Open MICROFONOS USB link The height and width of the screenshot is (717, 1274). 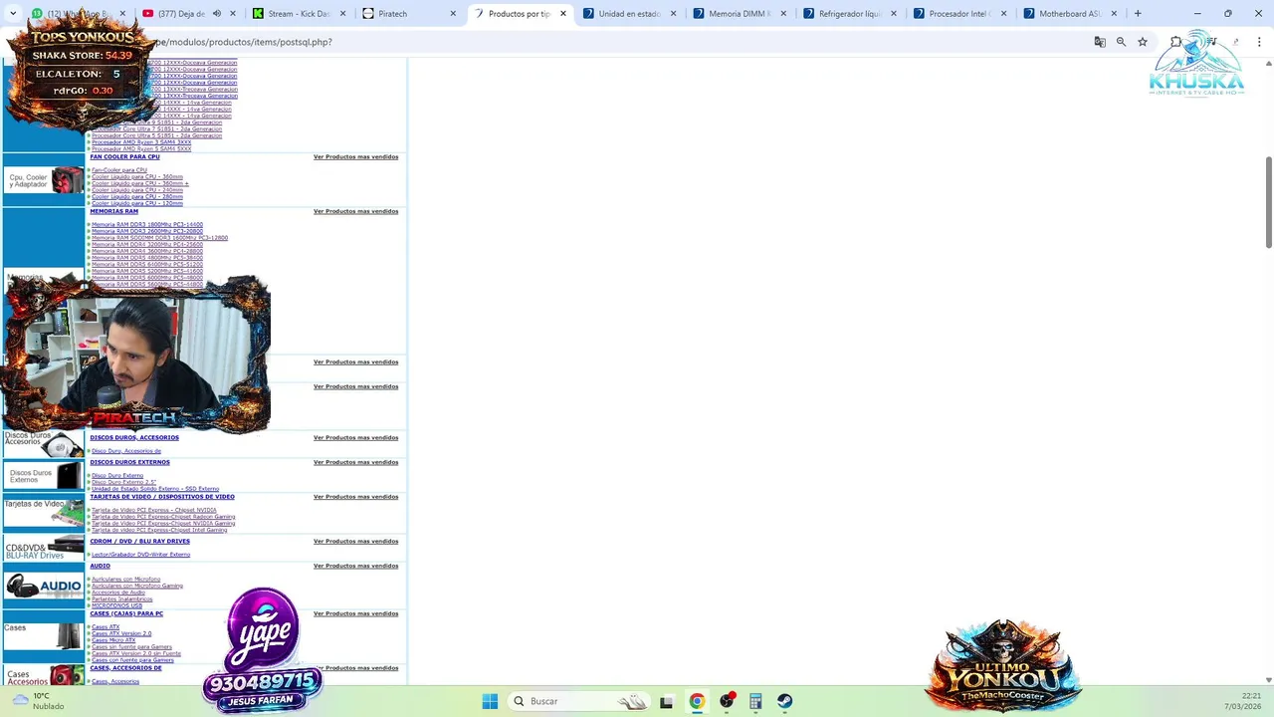point(116,605)
